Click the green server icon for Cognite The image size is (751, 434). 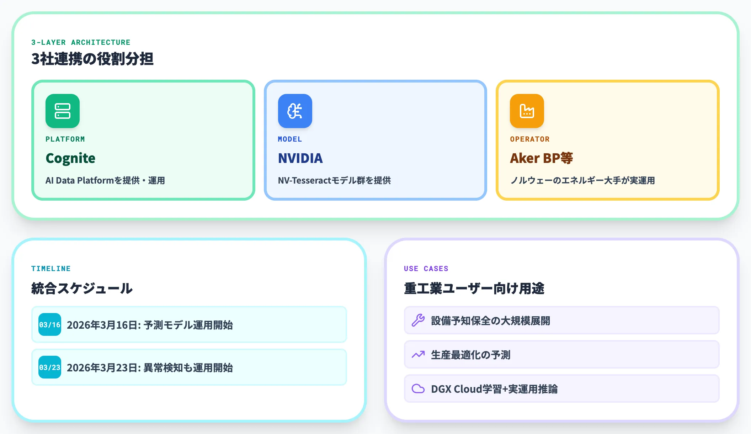click(63, 111)
